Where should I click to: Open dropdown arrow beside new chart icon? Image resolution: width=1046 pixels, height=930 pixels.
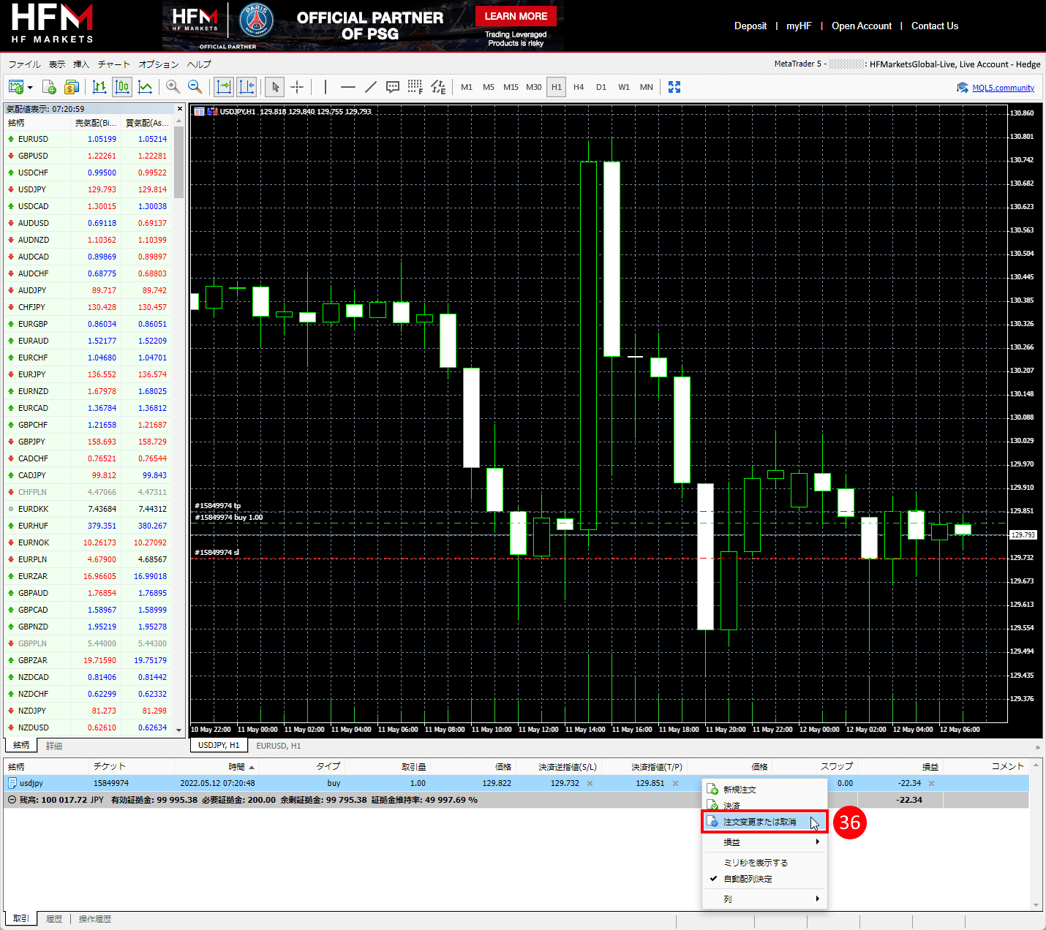point(30,88)
